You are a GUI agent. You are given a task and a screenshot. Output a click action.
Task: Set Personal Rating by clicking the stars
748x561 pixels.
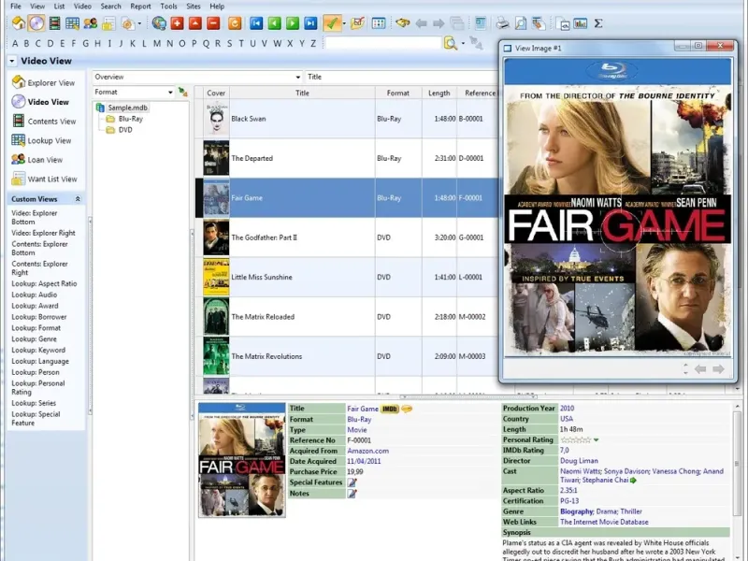click(x=576, y=439)
